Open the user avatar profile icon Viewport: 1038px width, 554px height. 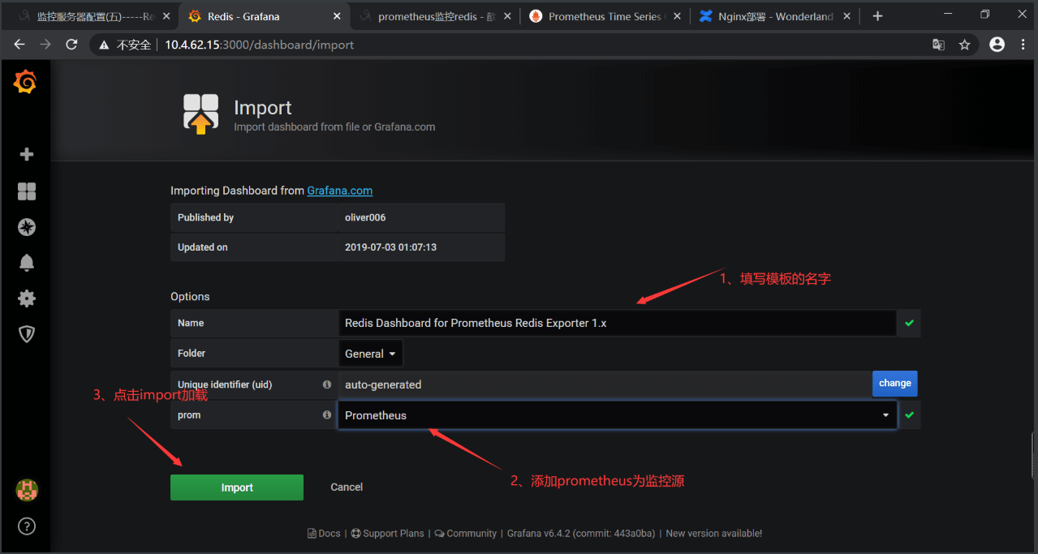coord(27,490)
